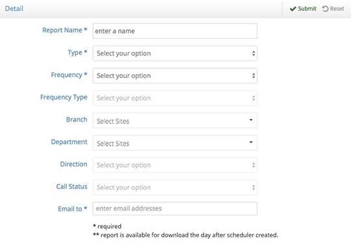351x249 pixels.
Task: Click the Type label
Action: (77, 53)
